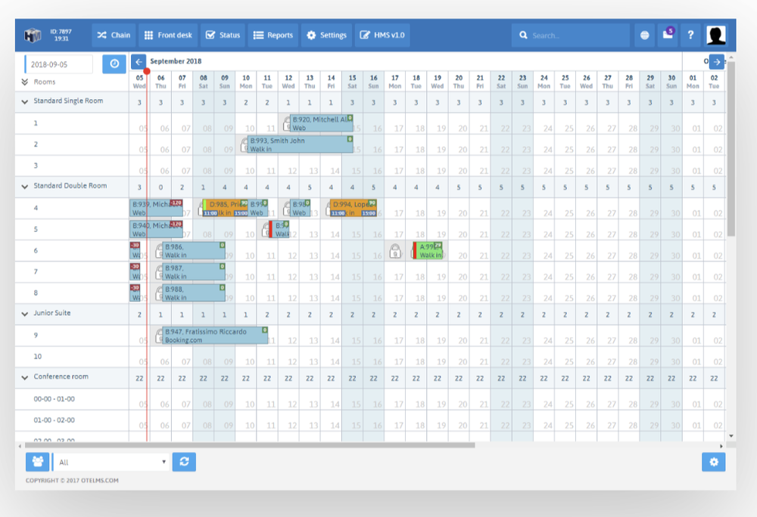This screenshot has height=517, width=757.
Task: Open the Settings menu
Action: (x=327, y=36)
